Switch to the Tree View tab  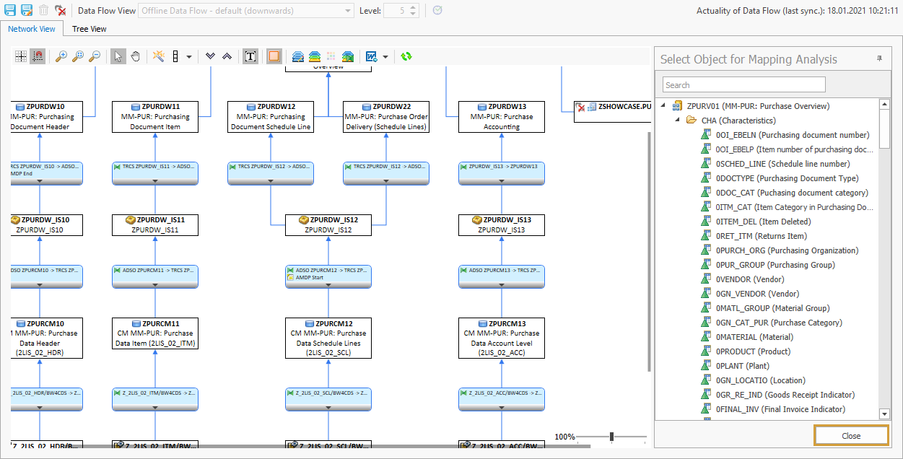(90, 29)
